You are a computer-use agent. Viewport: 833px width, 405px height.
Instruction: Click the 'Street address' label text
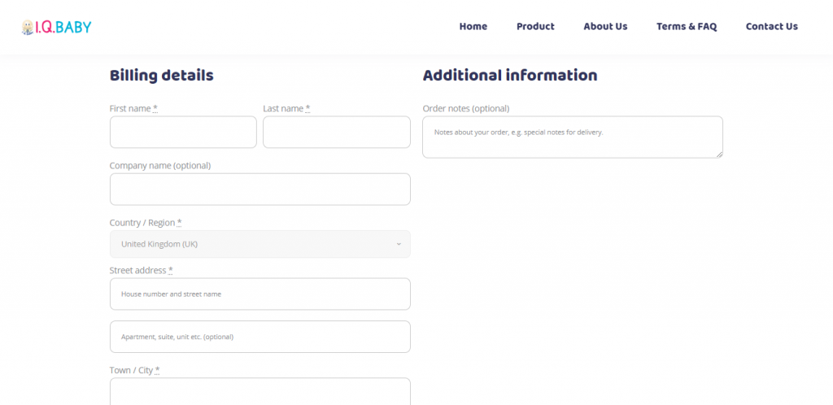138,270
